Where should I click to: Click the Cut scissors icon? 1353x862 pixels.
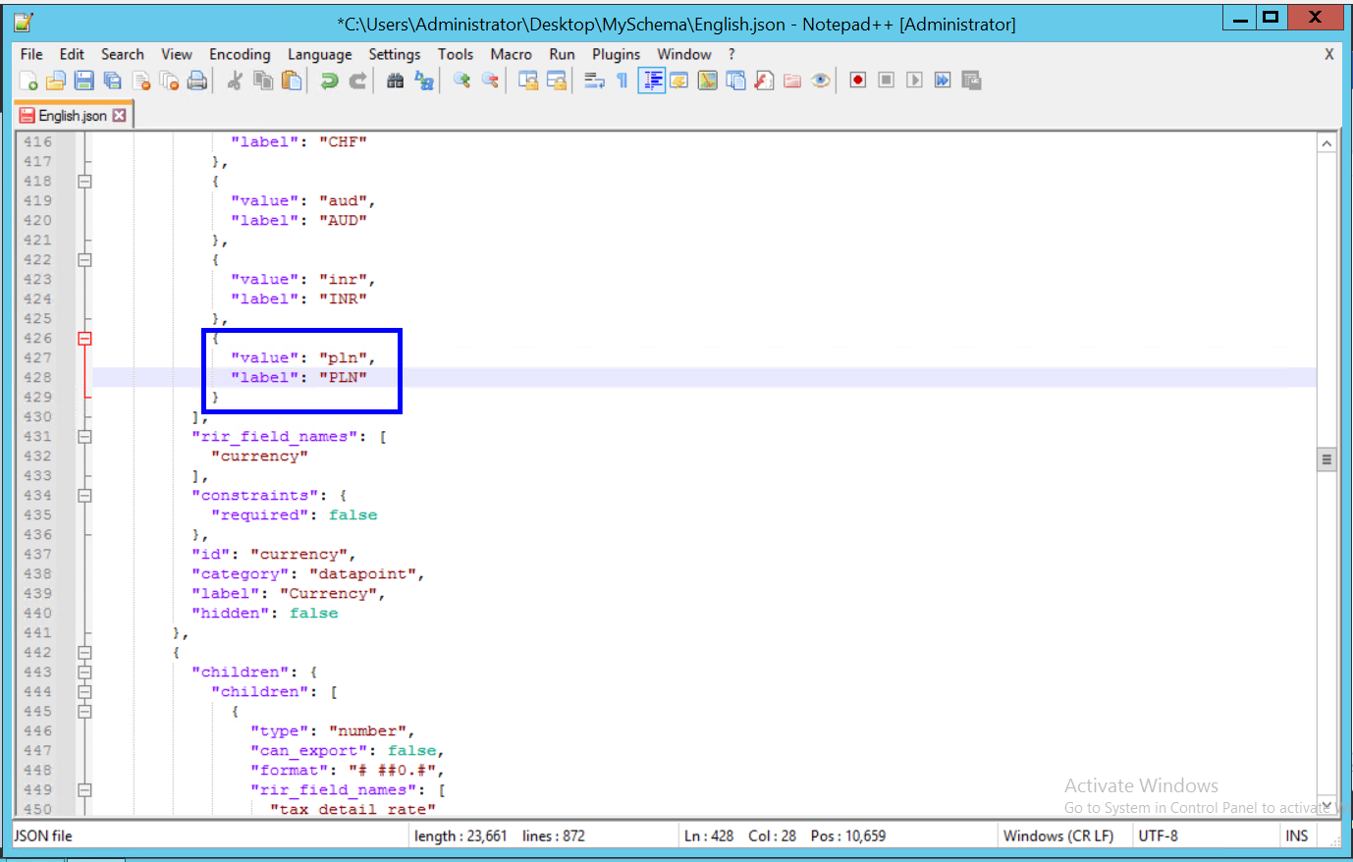[235, 81]
